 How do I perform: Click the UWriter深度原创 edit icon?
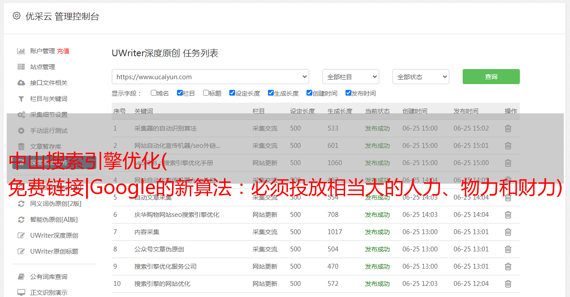click(x=21, y=235)
